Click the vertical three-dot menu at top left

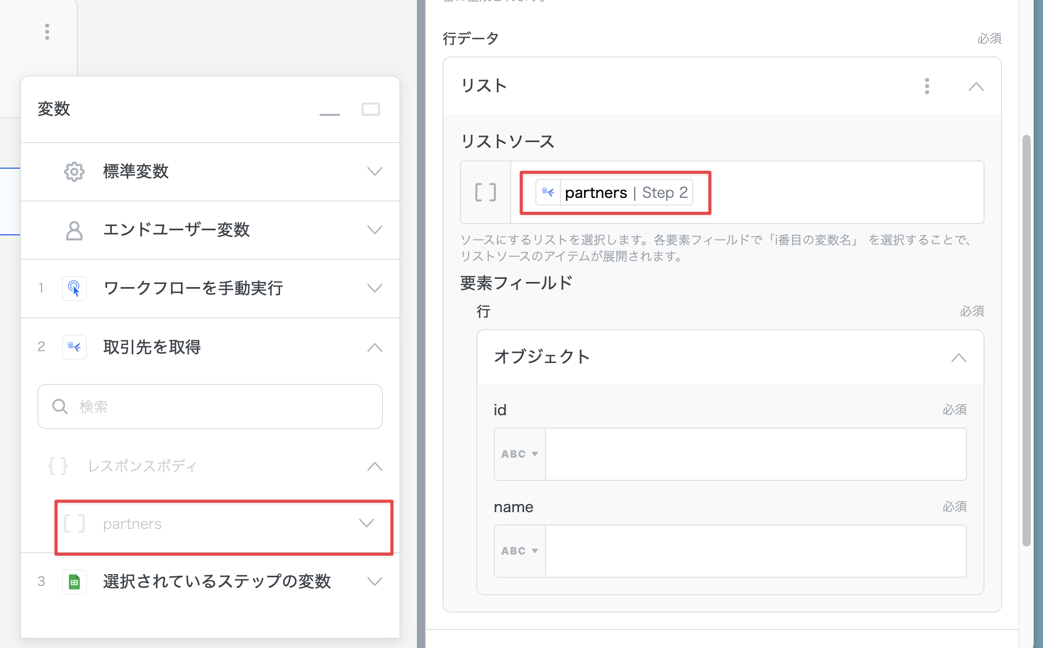[47, 32]
